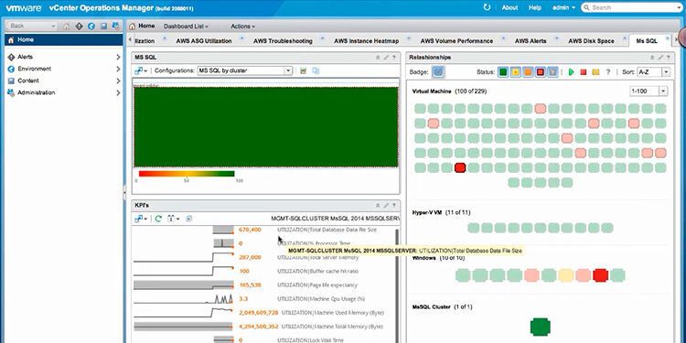686x343 pixels.
Task: Expand the Content navigation item arrow
Action: 118,80
